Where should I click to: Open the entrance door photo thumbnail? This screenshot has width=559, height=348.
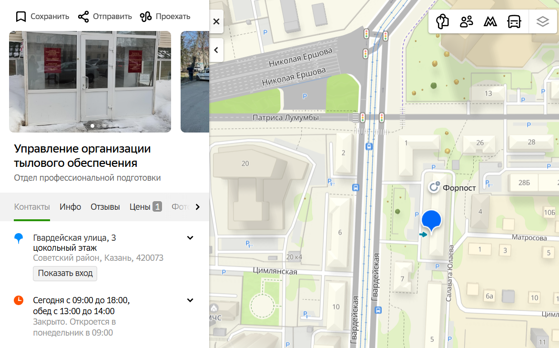pos(90,82)
